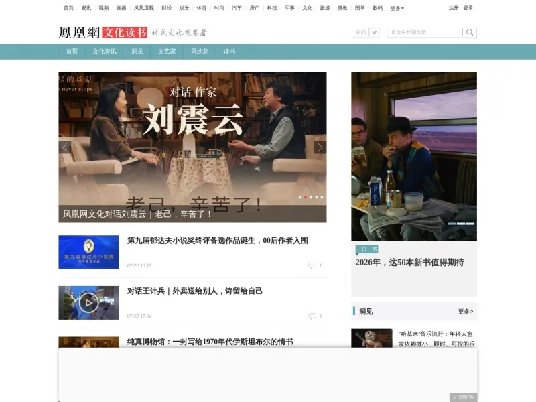This screenshot has height=402, width=536.
Task: Open the 郁达夫小说奖 blue thumbnail
Action: (88, 252)
